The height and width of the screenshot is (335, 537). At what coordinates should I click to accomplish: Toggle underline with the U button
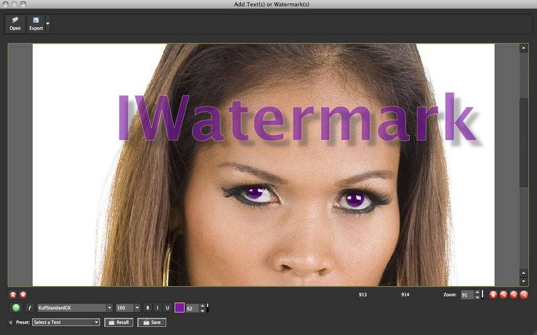[167, 308]
